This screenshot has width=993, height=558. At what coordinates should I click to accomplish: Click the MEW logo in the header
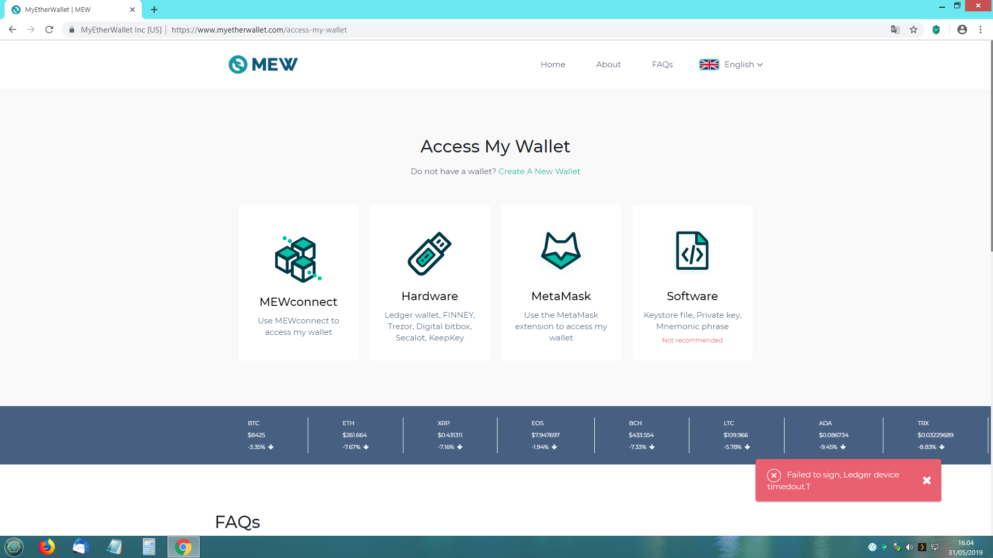tap(263, 64)
